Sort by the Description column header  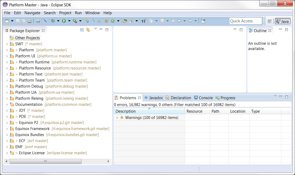[149, 111]
